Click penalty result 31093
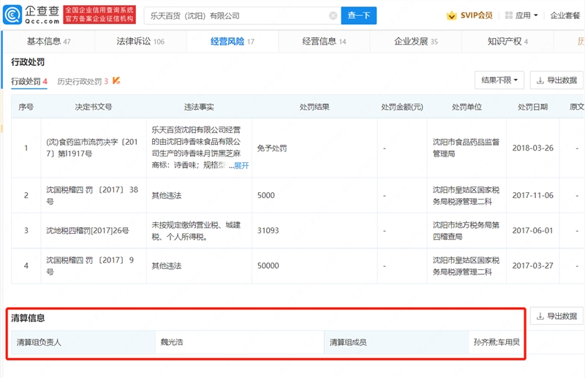 point(268,230)
